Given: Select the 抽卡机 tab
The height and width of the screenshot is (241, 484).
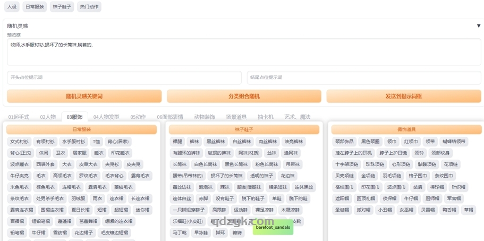Looking at the screenshot, I should (265, 117).
